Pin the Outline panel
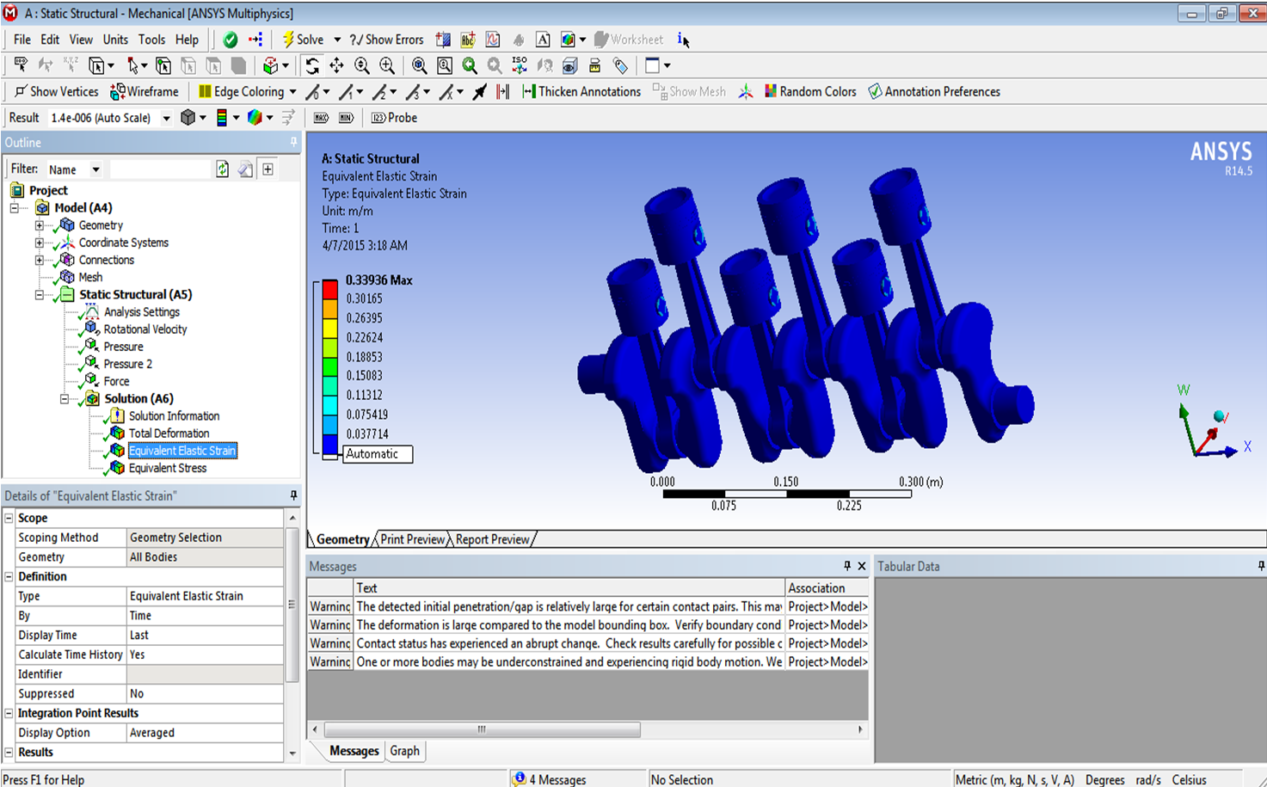 click(x=293, y=143)
